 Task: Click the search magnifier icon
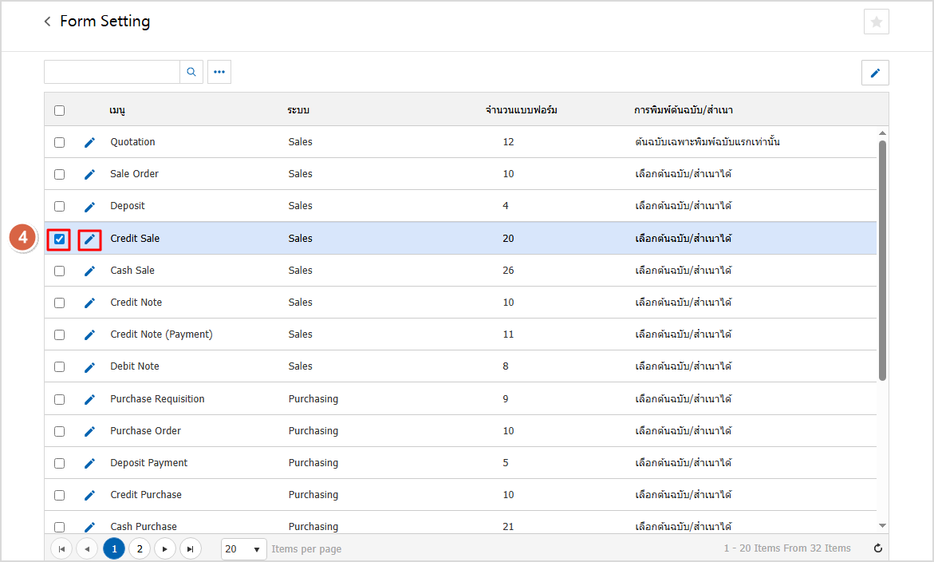pyautogui.click(x=191, y=72)
